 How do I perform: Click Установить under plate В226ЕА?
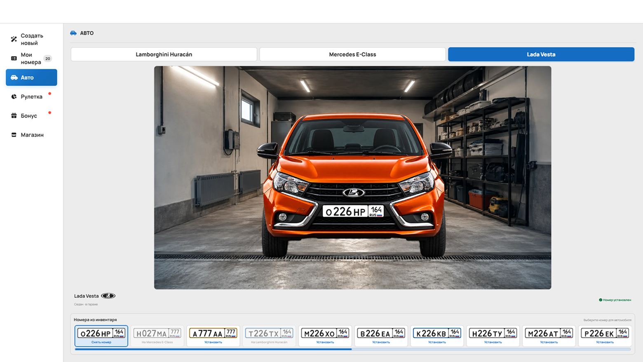point(381,342)
